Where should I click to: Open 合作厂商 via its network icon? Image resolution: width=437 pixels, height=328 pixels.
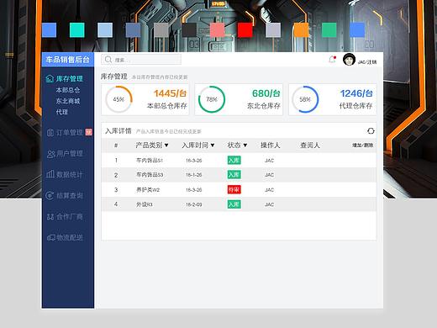(x=50, y=216)
